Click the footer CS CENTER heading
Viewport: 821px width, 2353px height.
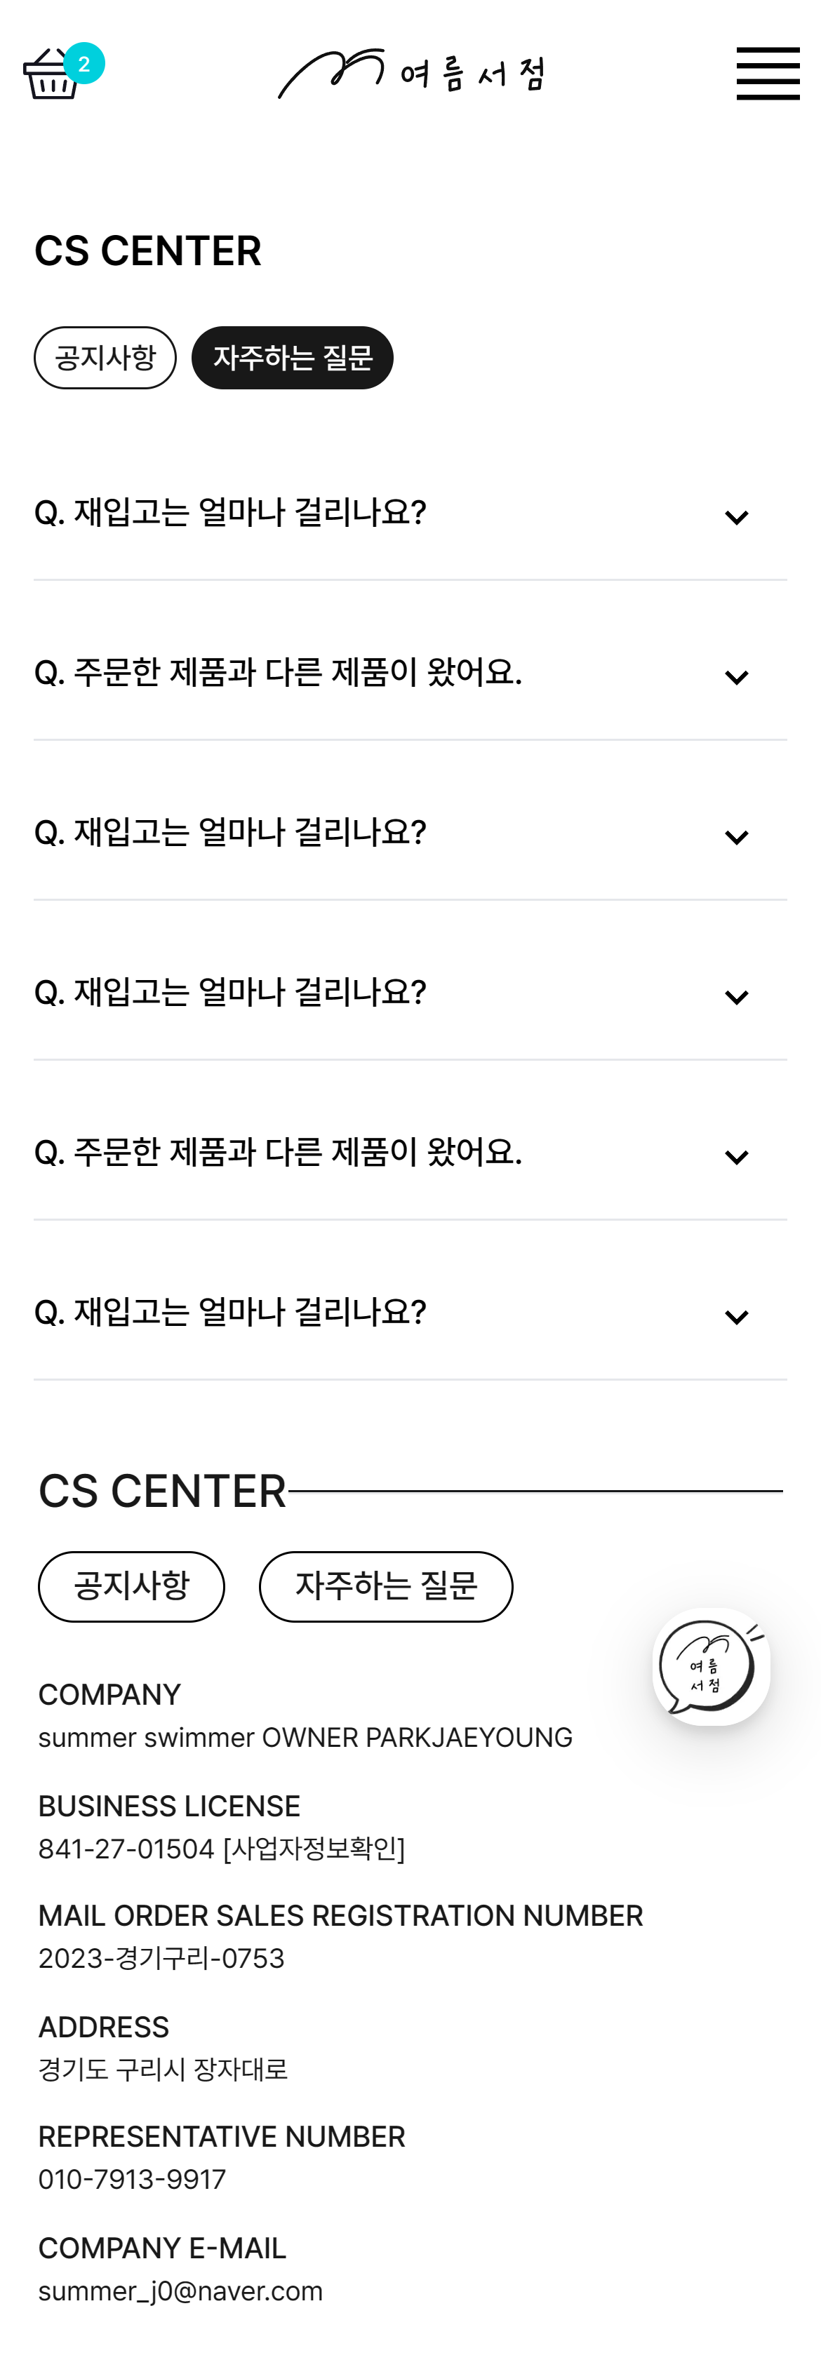pyautogui.click(x=161, y=1491)
